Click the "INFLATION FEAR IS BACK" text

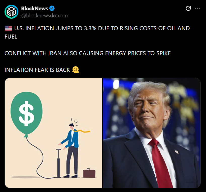[37, 70]
